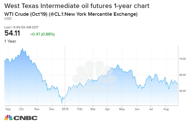Click the May label on the time axis
This screenshot has width=193, height=129.
[x=122, y=109]
